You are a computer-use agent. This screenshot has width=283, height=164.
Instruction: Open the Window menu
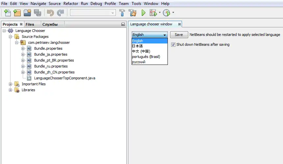(151, 4)
